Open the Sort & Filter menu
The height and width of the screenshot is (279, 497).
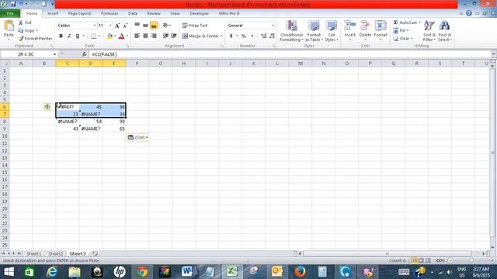point(429,31)
